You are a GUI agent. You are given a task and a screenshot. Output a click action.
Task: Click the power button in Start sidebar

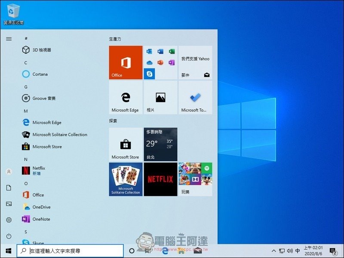[x=9, y=236]
